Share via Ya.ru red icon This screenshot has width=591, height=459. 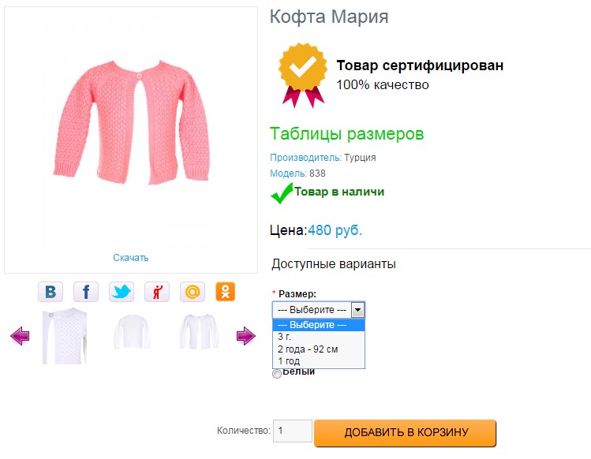(157, 292)
